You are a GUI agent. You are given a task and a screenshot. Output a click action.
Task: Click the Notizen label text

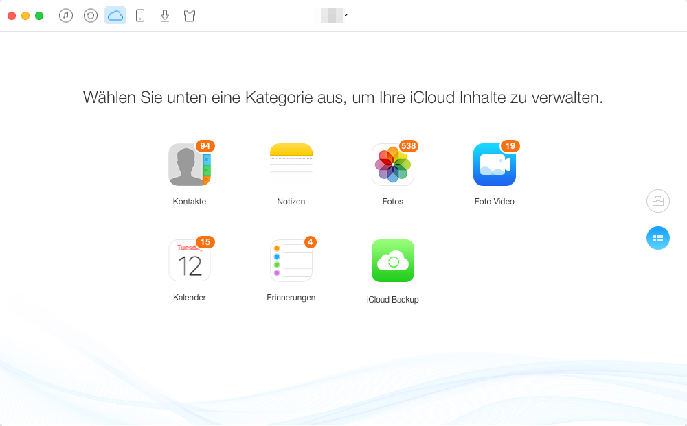(x=291, y=202)
